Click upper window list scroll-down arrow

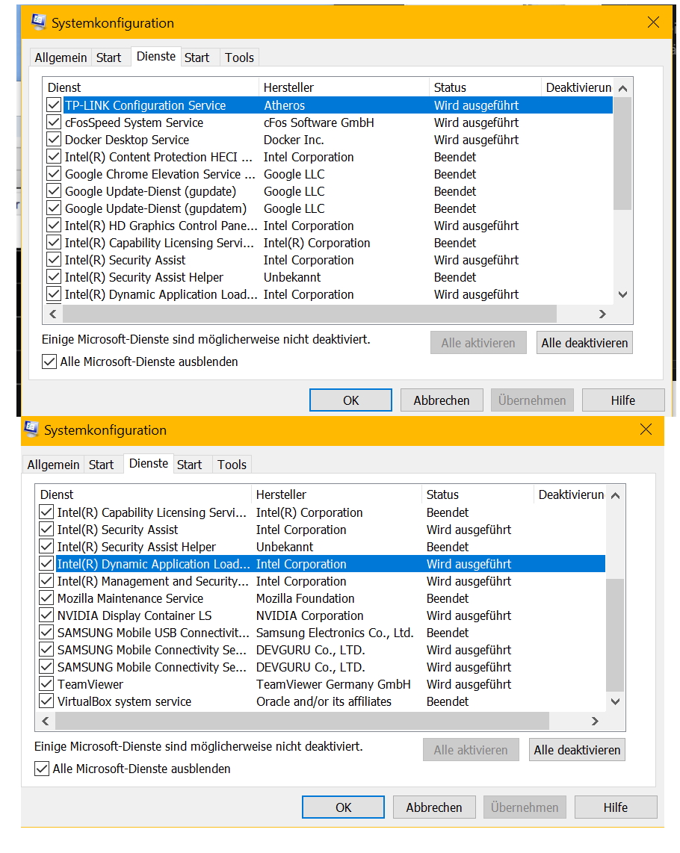click(622, 294)
